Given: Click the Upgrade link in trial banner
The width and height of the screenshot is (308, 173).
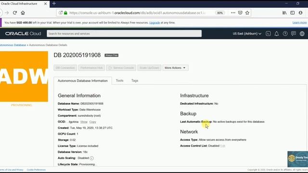Looking at the screenshot, I should tap(154, 23).
